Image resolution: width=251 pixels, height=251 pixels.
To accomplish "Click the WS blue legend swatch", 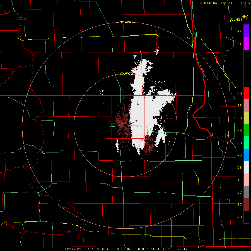I will click(x=246, y=155).
